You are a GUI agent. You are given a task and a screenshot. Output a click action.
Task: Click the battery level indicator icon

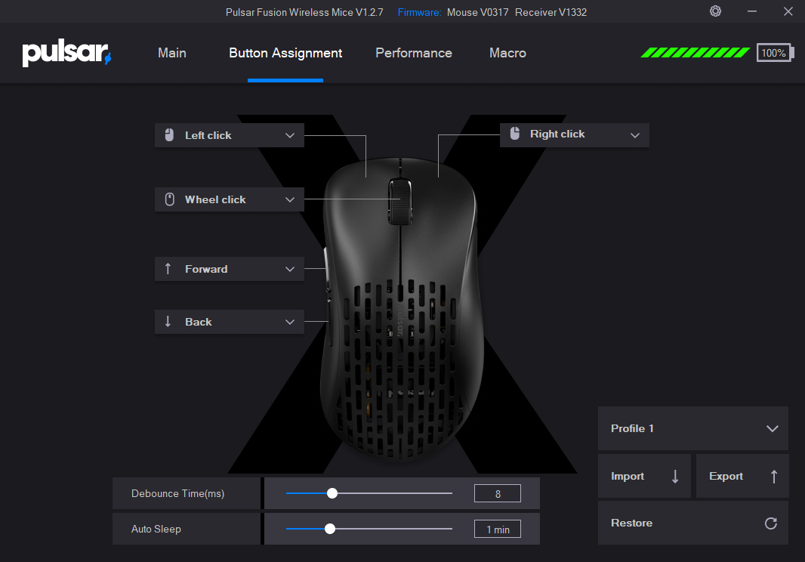point(774,53)
